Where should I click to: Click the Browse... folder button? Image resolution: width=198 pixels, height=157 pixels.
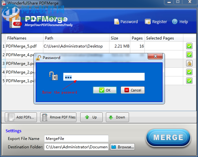click(x=122, y=147)
